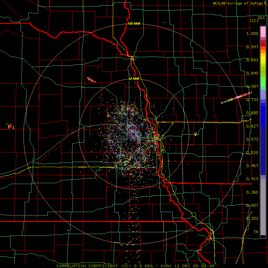Click the 0.413 value on the CC legend
This screenshot has width=268, height=268.
(252, 179)
